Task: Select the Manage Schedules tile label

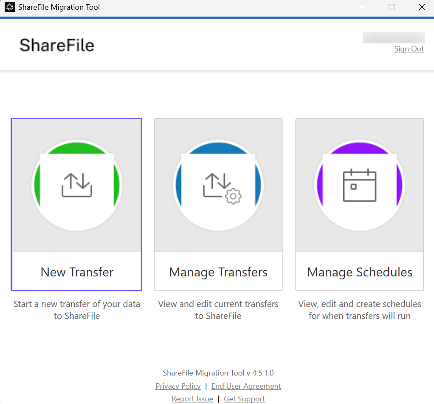Action: click(x=360, y=272)
